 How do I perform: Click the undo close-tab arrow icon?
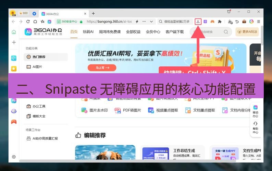point(237,22)
